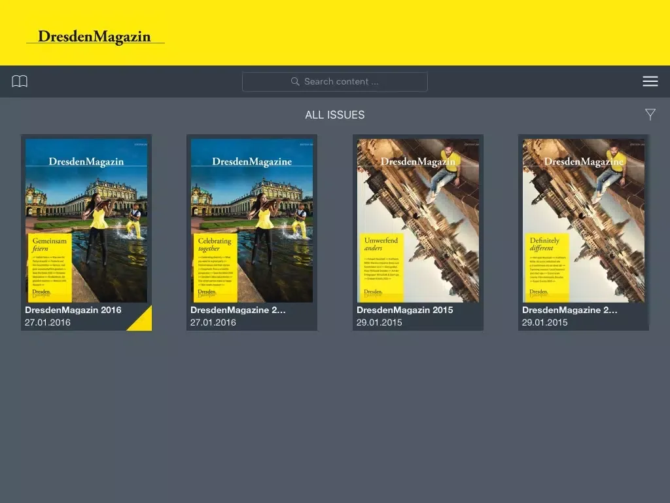Screen dimensions: 670x503
Task: Click the ALL ISSUES heading
Action: (334, 115)
